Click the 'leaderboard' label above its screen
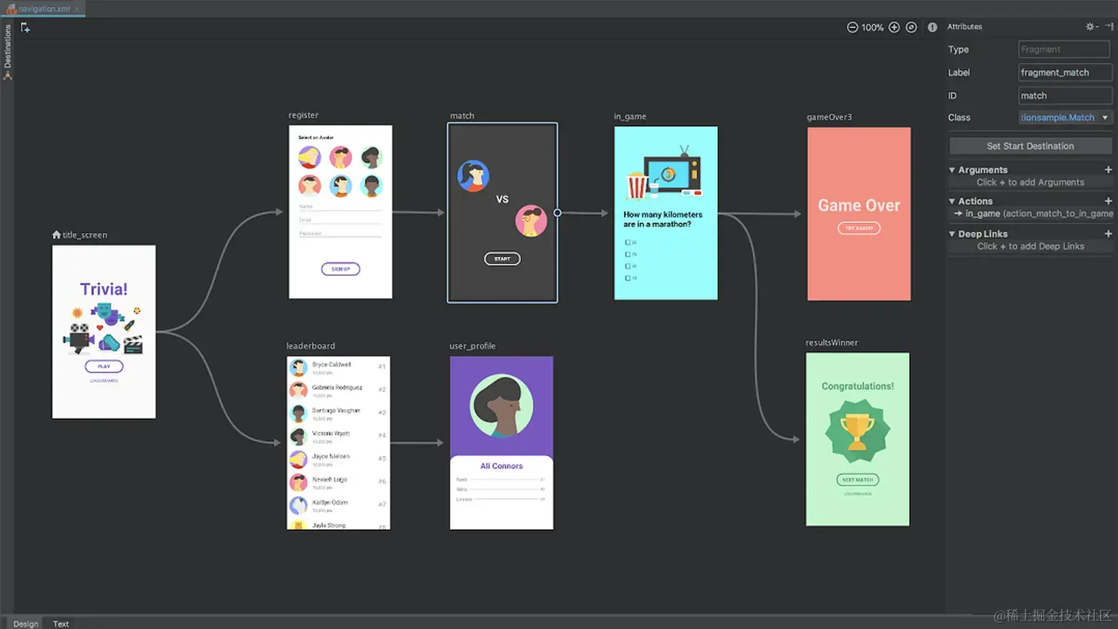The height and width of the screenshot is (629, 1118). pyautogui.click(x=311, y=346)
